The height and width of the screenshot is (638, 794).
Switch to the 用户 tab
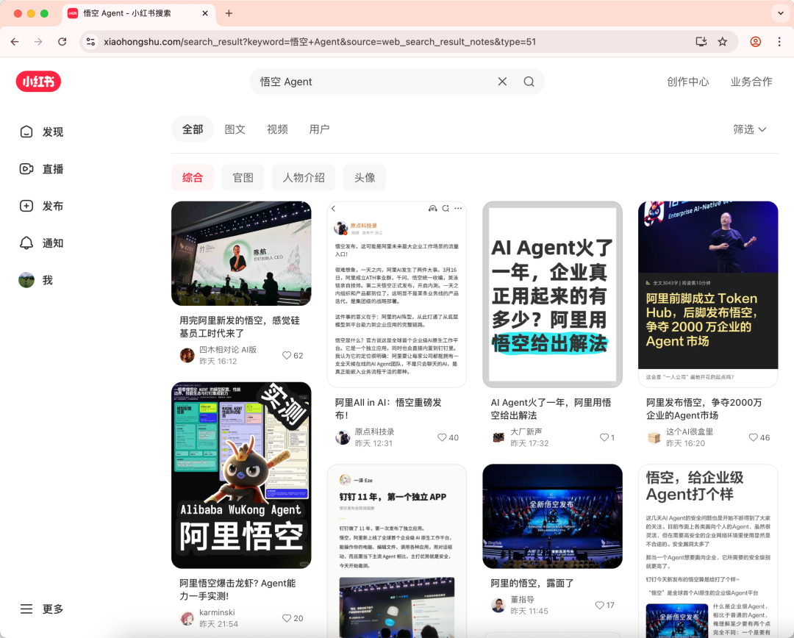click(x=319, y=129)
